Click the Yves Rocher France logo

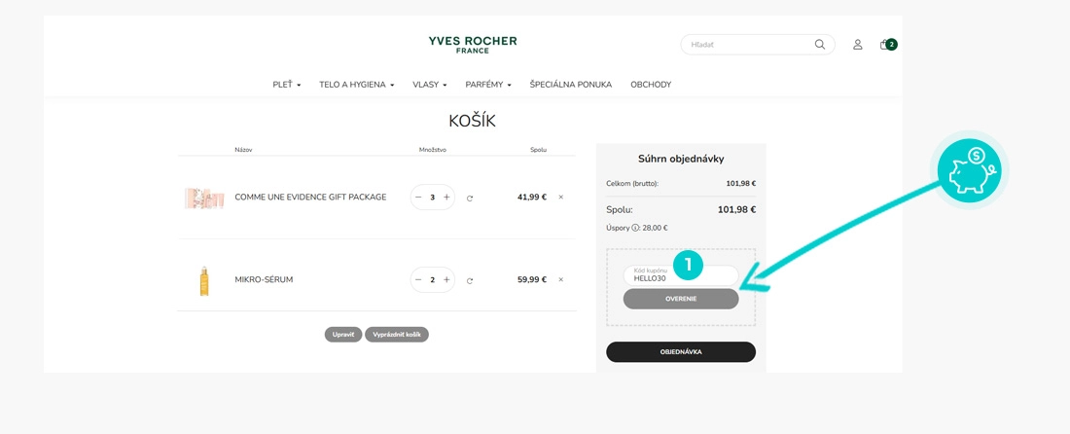[472, 45]
